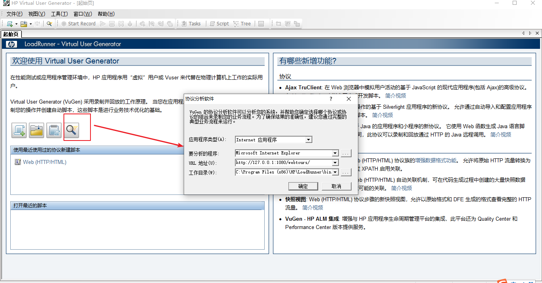The height and width of the screenshot is (283, 542).
Task: Open the 窗口(W) menu
Action: point(83,14)
